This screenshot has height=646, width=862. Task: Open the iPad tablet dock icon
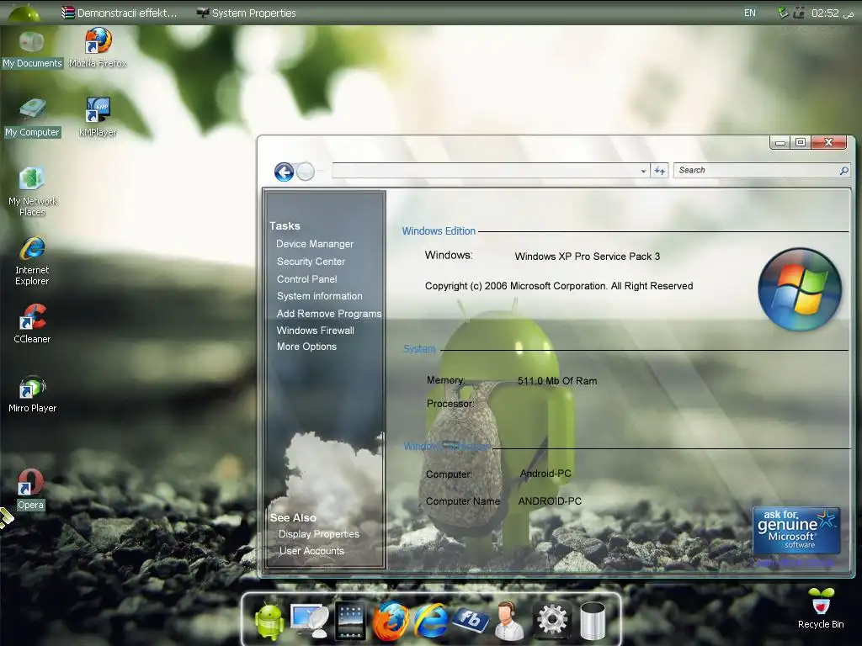click(x=350, y=621)
